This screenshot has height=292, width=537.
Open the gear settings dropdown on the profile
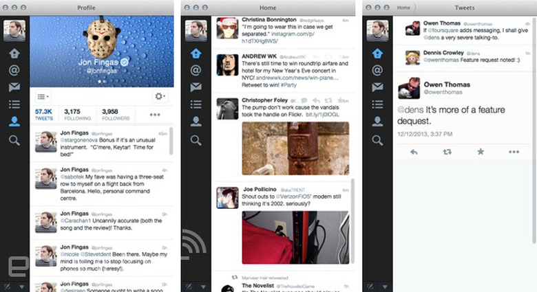[160, 98]
